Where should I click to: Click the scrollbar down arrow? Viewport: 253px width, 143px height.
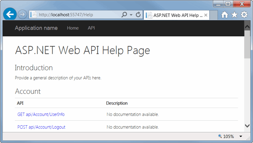[247, 126]
